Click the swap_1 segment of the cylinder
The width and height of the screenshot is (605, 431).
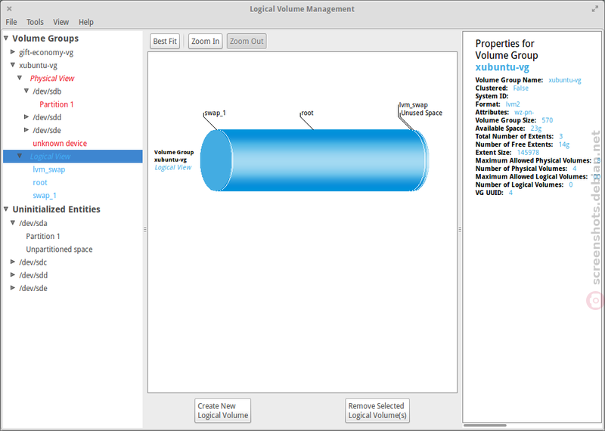coord(216,160)
